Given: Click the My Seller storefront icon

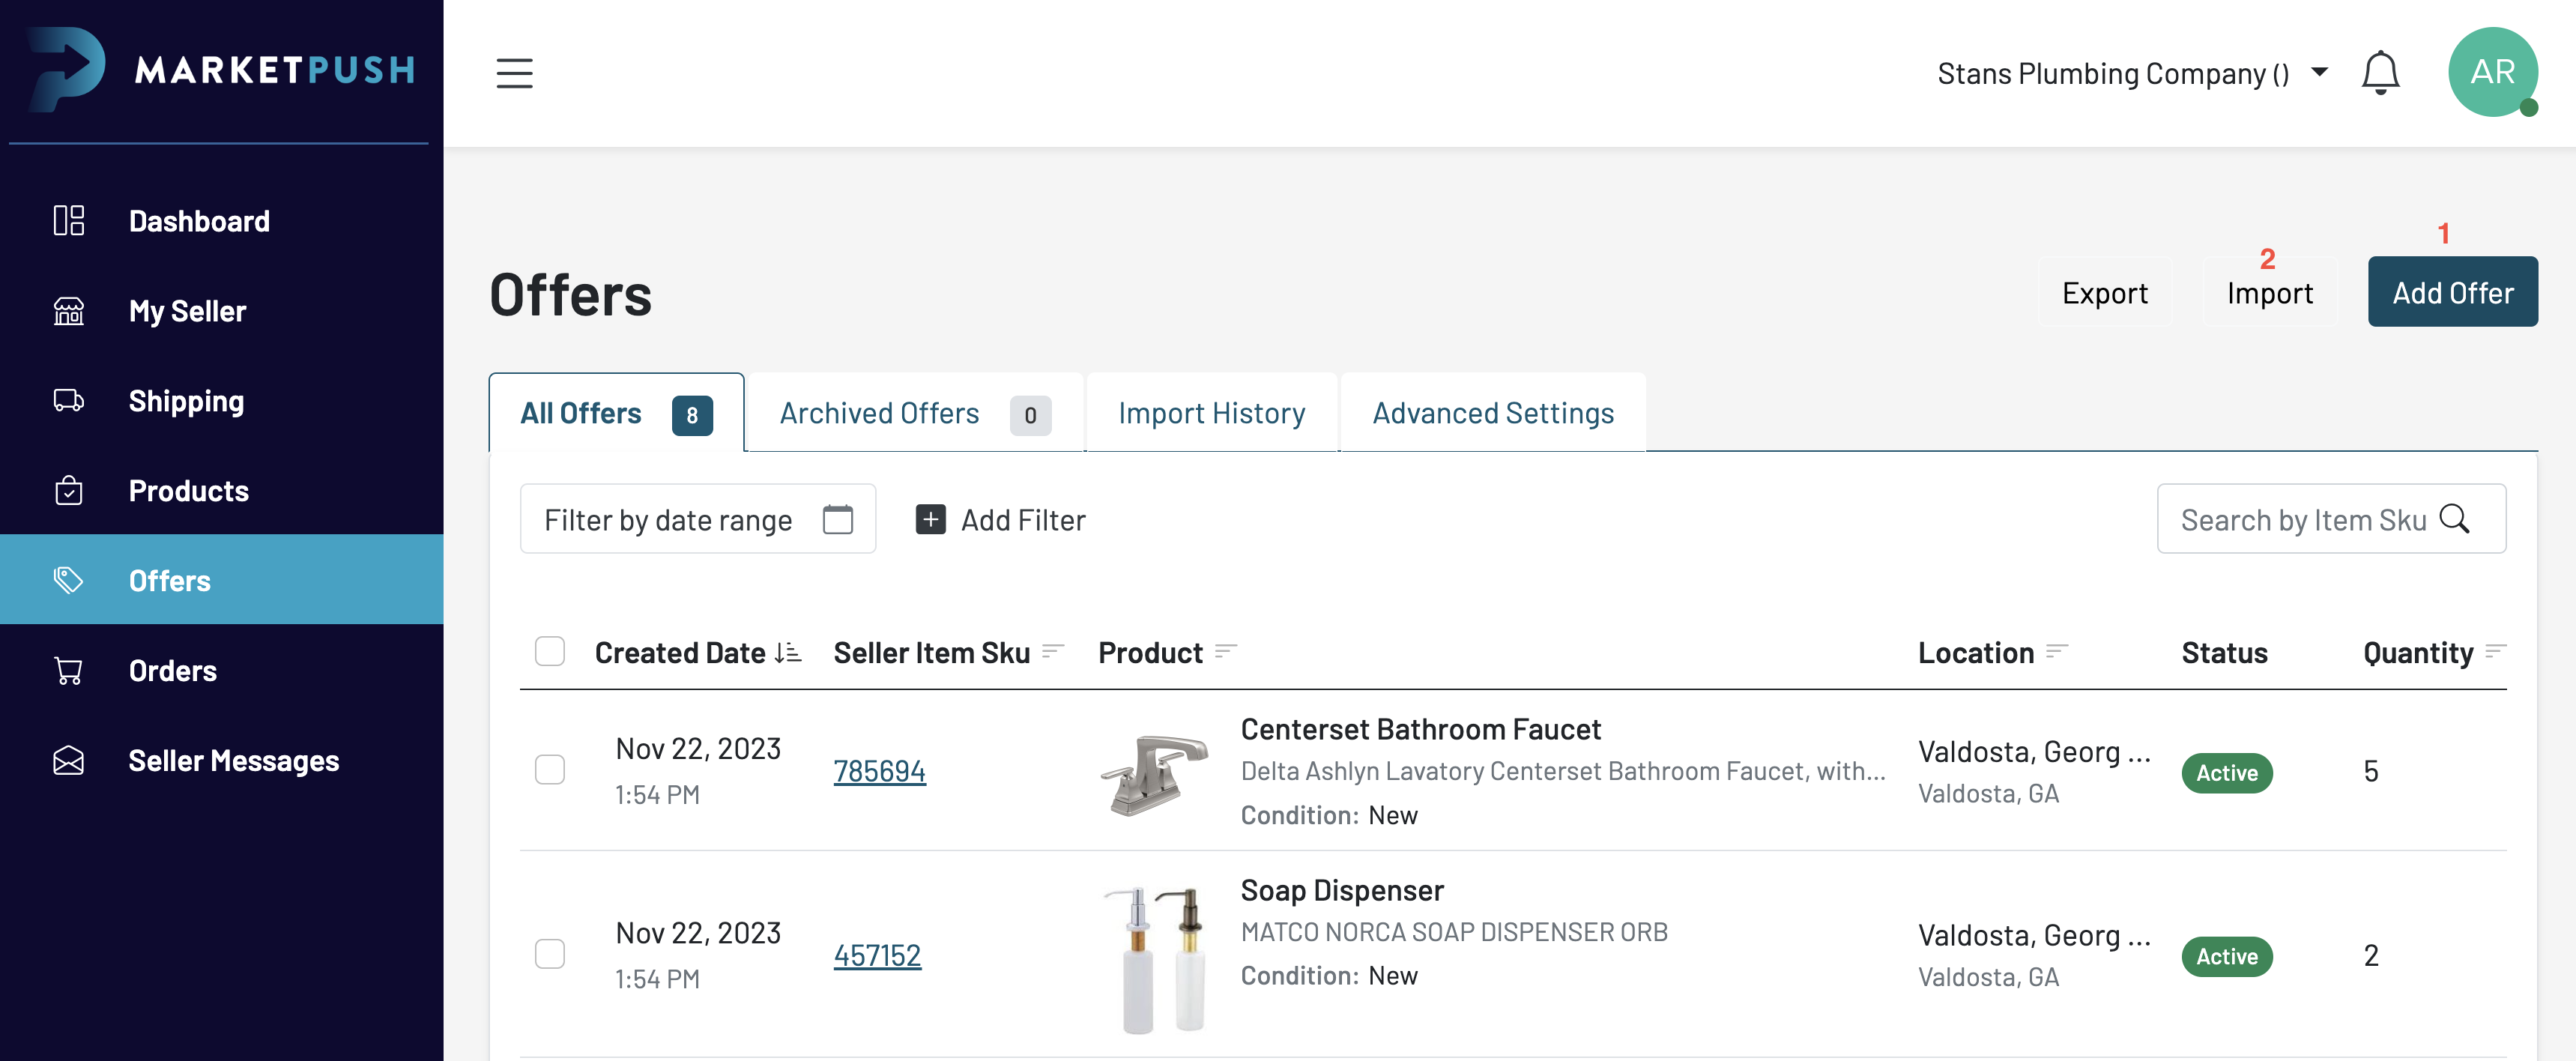Looking at the screenshot, I should pos(69,310).
